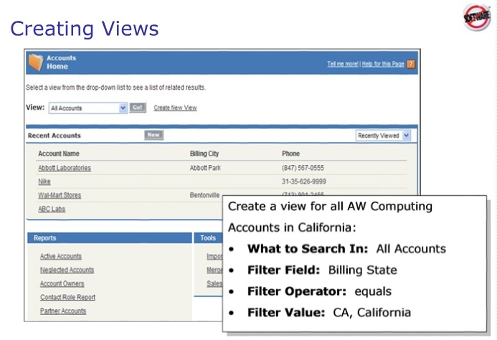Click the Software logo in the slide corner

point(475,18)
